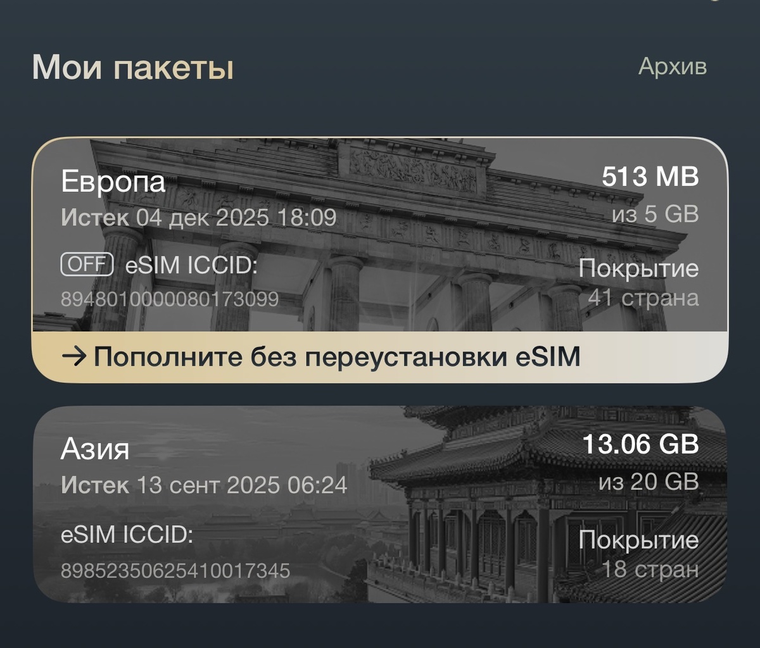
Task: Tap the Мои пакеты heading
Action: coord(135,68)
